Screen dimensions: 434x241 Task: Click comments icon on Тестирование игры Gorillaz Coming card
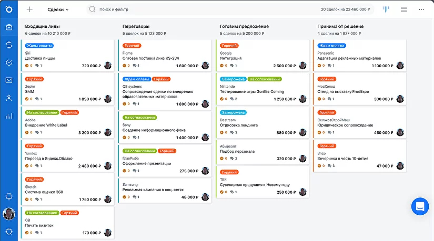tap(231, 99)
